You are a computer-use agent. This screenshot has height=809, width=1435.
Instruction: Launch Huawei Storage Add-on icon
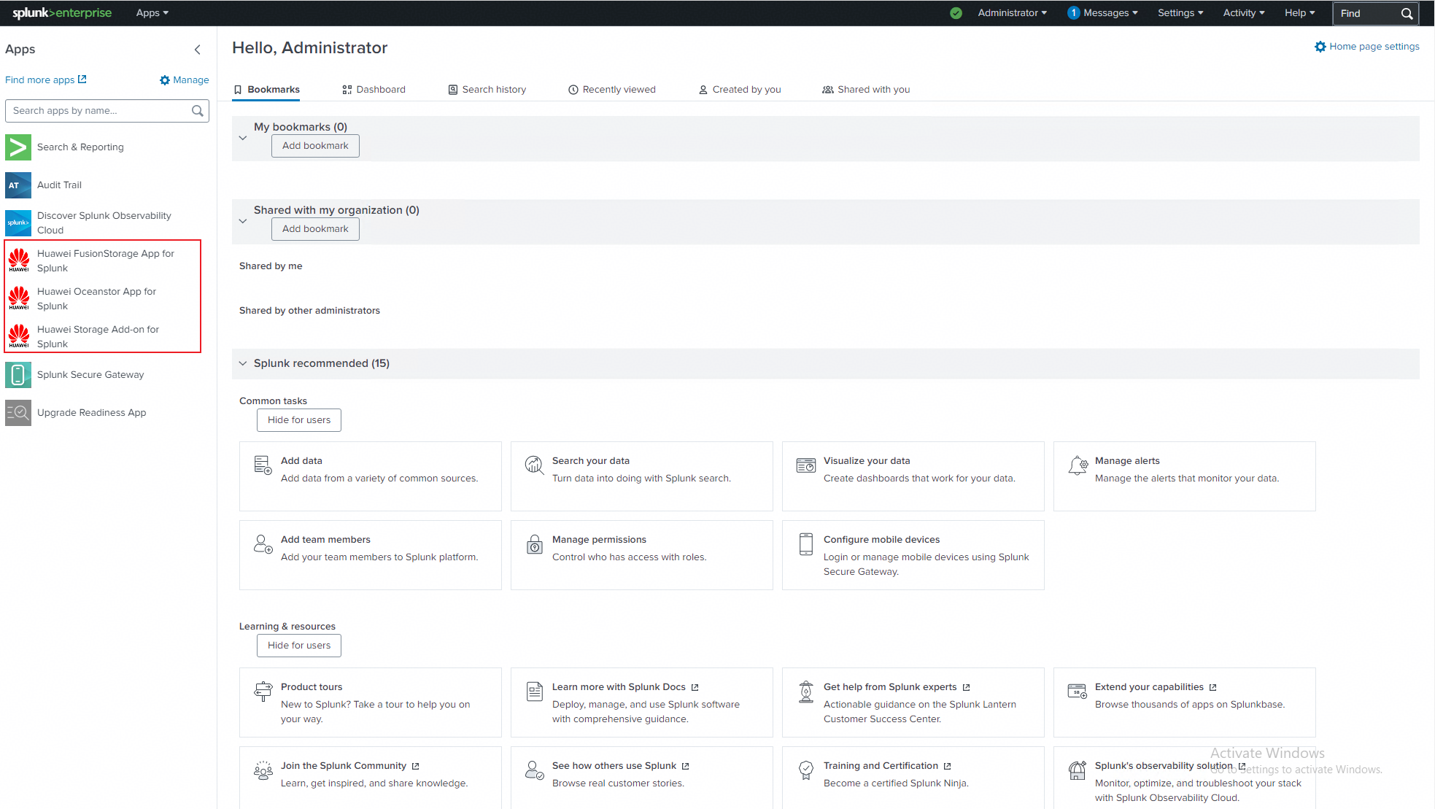pos(18,337)
